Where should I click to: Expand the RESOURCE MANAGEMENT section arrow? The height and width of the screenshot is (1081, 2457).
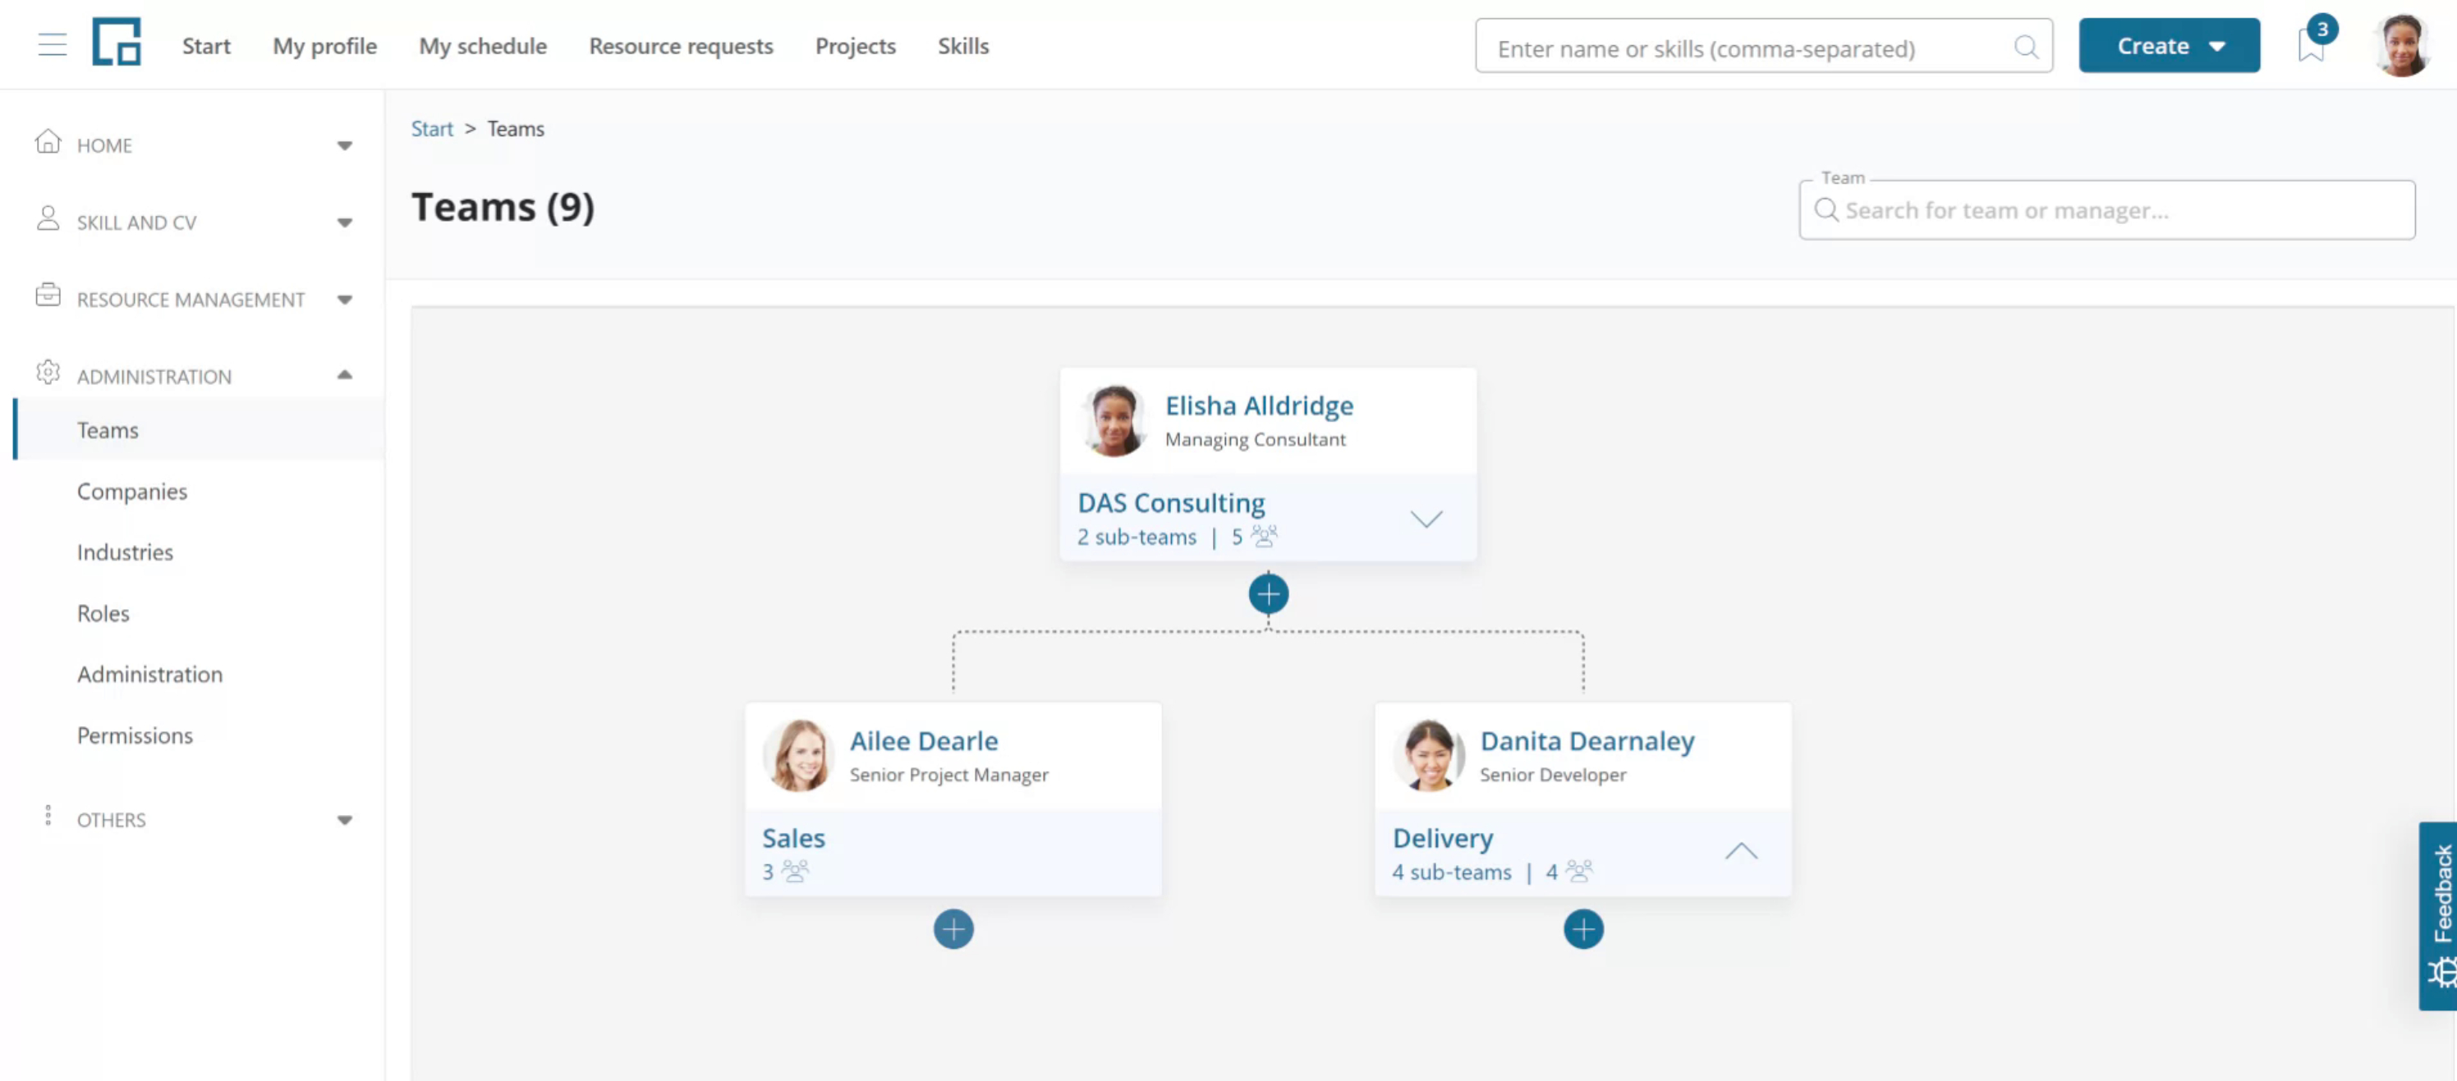point(344,300)
